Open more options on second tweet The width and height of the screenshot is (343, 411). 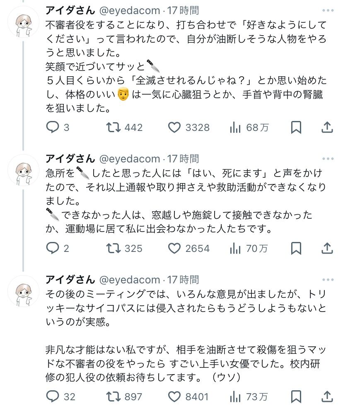327,159
